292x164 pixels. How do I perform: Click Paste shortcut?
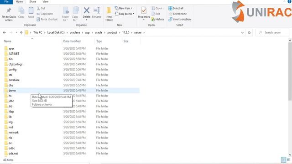pos(47,19)
